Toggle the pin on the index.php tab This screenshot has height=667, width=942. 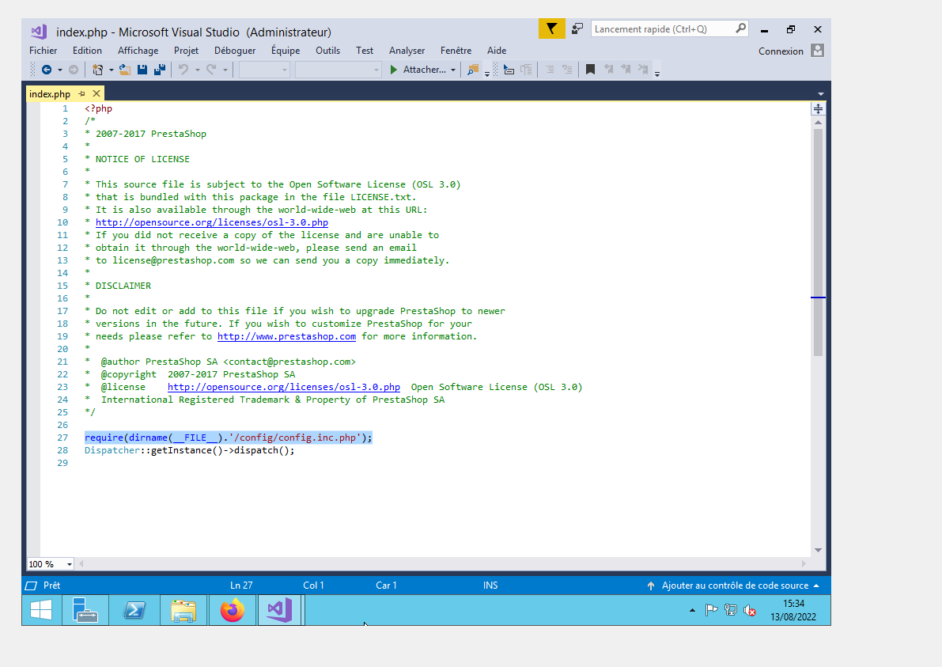pos(81,93)
